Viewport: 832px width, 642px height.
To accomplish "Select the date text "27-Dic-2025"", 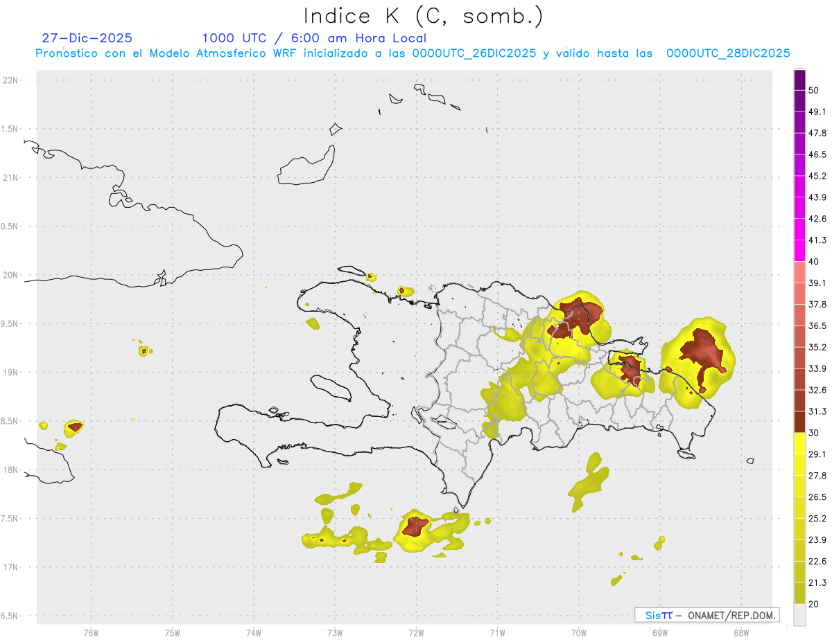I will pos(87,38).
